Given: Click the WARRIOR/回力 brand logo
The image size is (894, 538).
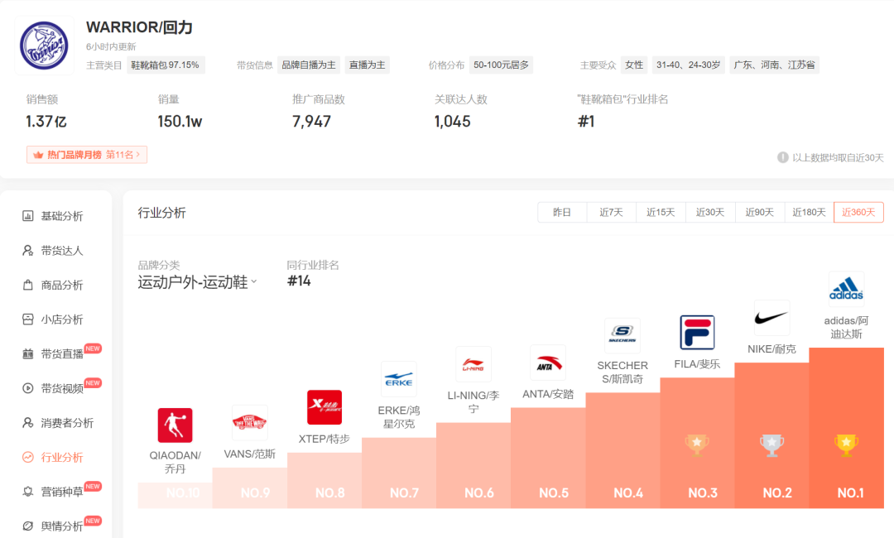Looking at the screenshot, I should tap(44, 43).
